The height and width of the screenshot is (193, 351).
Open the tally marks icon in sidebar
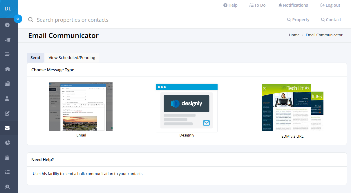8,40
